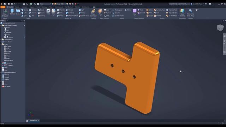
Task: Select the Circular pattern tool
Action: point(116,13)
